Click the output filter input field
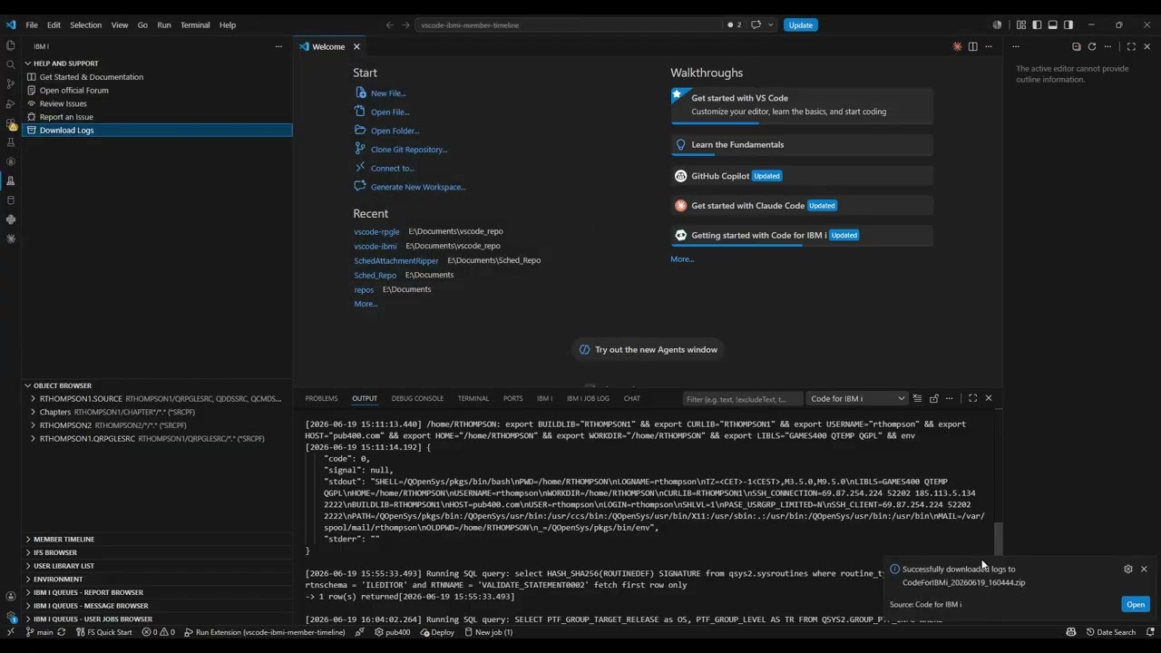Viewport: 1161px width, 653px height. pyautogui.click(x=742, y=398)
